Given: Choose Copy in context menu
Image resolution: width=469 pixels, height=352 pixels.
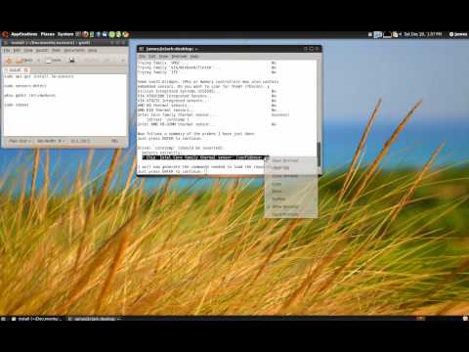Looking at the screenshot, I should tap(291, 184).
